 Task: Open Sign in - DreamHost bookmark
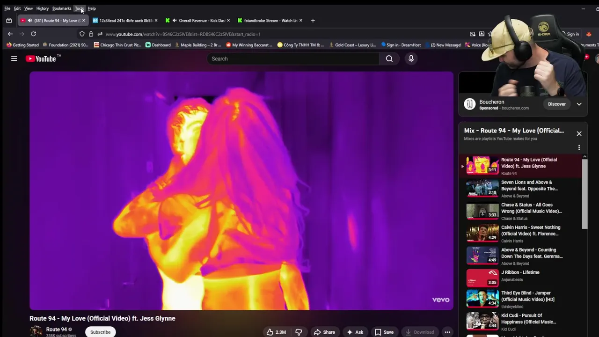point(401,45)
